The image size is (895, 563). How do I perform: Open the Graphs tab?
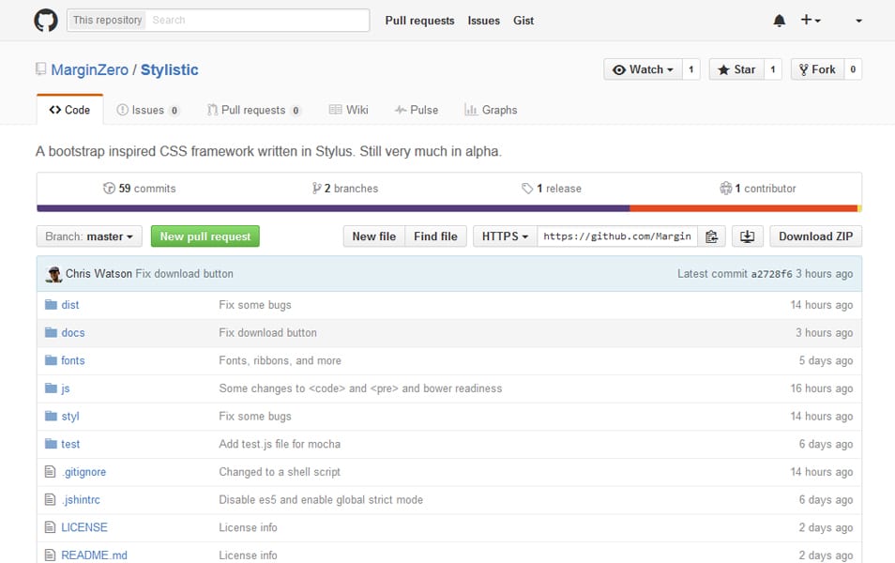coord(491,110)
